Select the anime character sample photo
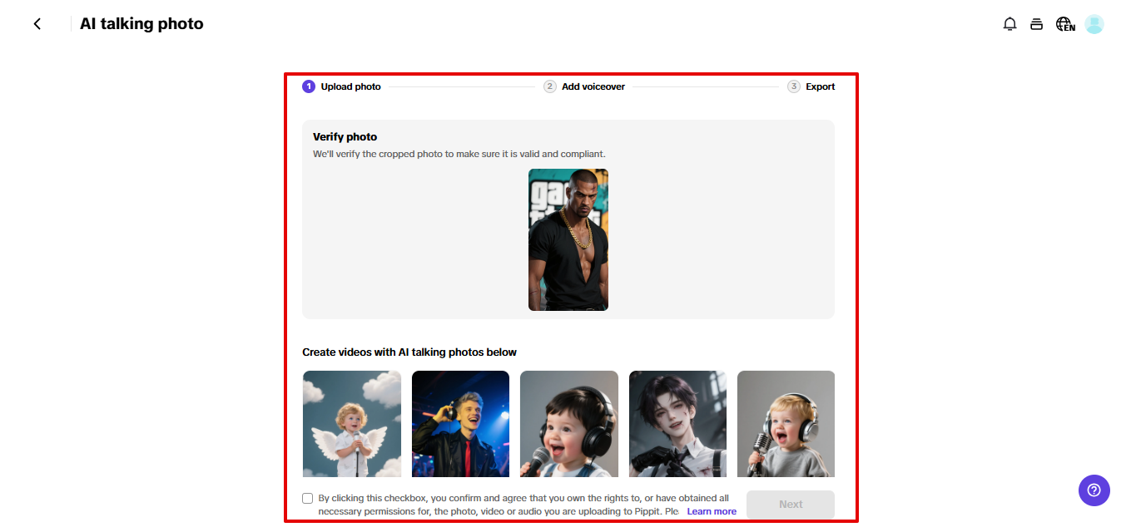 pos(677,424)
